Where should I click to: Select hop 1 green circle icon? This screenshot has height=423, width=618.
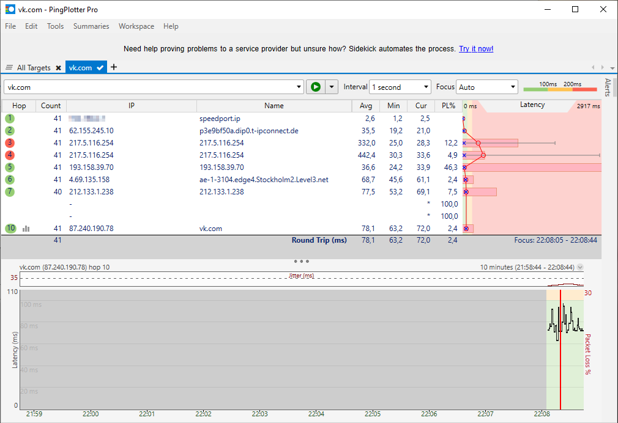click(x=10, y=118)
